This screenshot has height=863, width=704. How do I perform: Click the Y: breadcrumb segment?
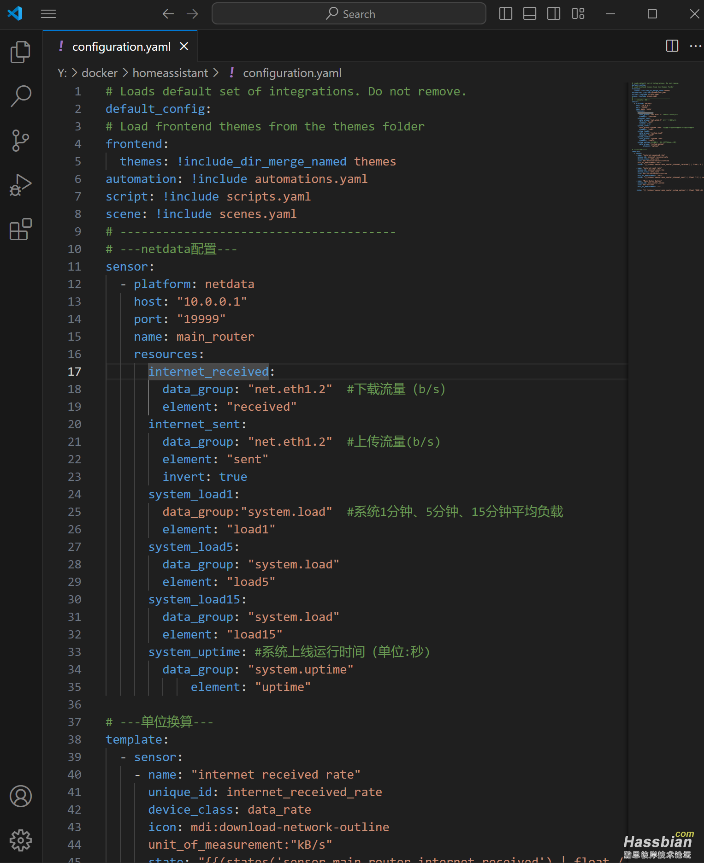pos(62,73)
